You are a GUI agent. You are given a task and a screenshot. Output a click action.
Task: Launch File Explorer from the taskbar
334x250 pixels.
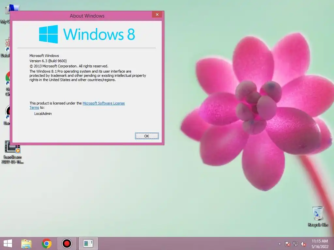26,243
